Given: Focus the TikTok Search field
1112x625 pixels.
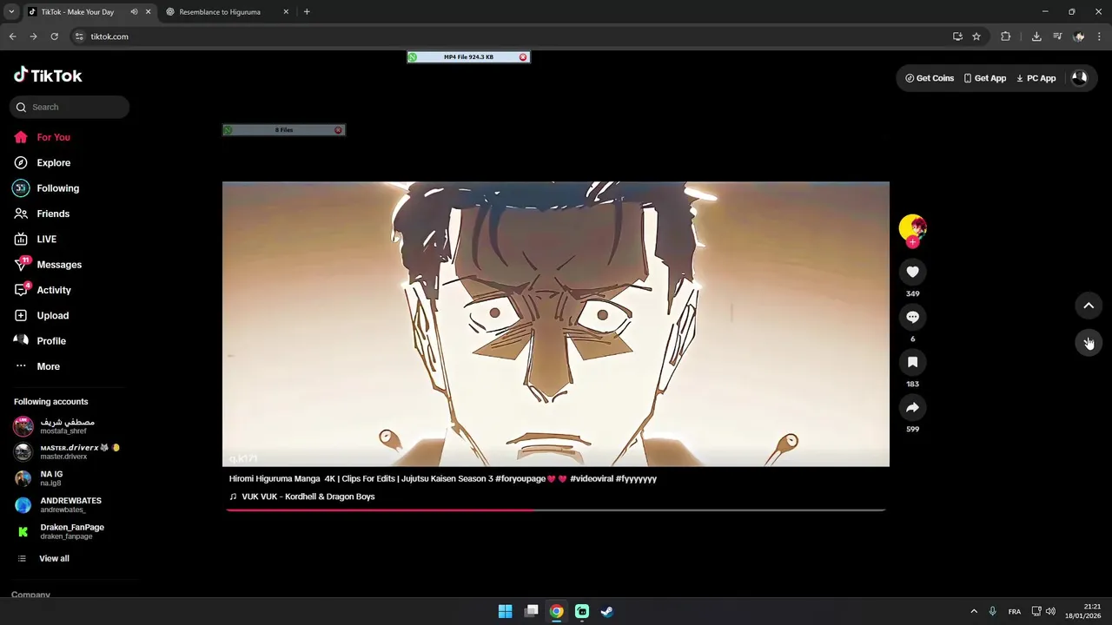Looking at the screenshot, I should 69,107.
